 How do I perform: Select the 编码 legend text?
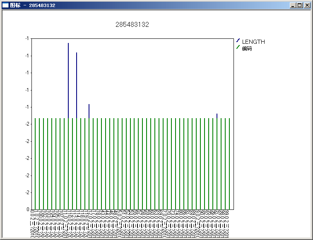(x=247, y=48)
